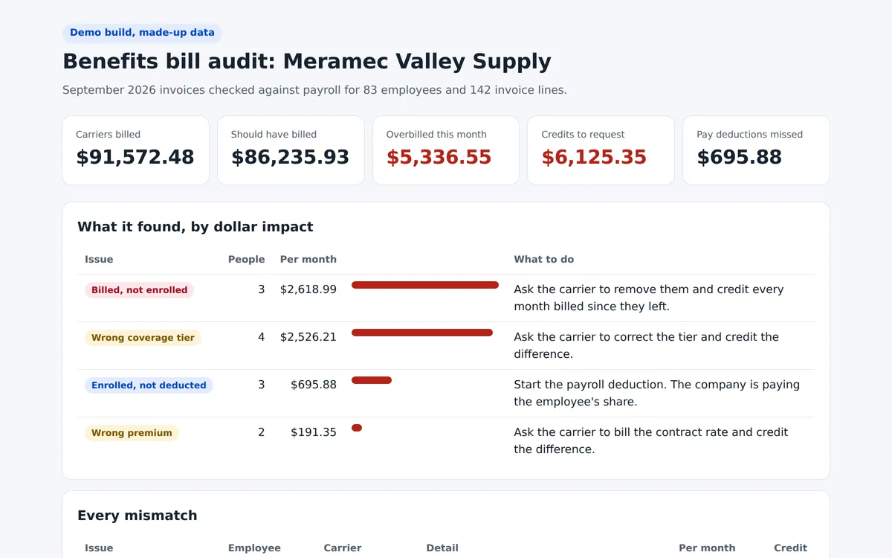This screenshot has height=558, width=892.
Task: Select the Should have billed value $86,235.93
Action: pyautogui.click(x=290, y=157)
